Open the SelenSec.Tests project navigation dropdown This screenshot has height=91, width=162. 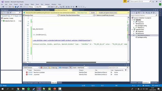[x=40, y=15]
